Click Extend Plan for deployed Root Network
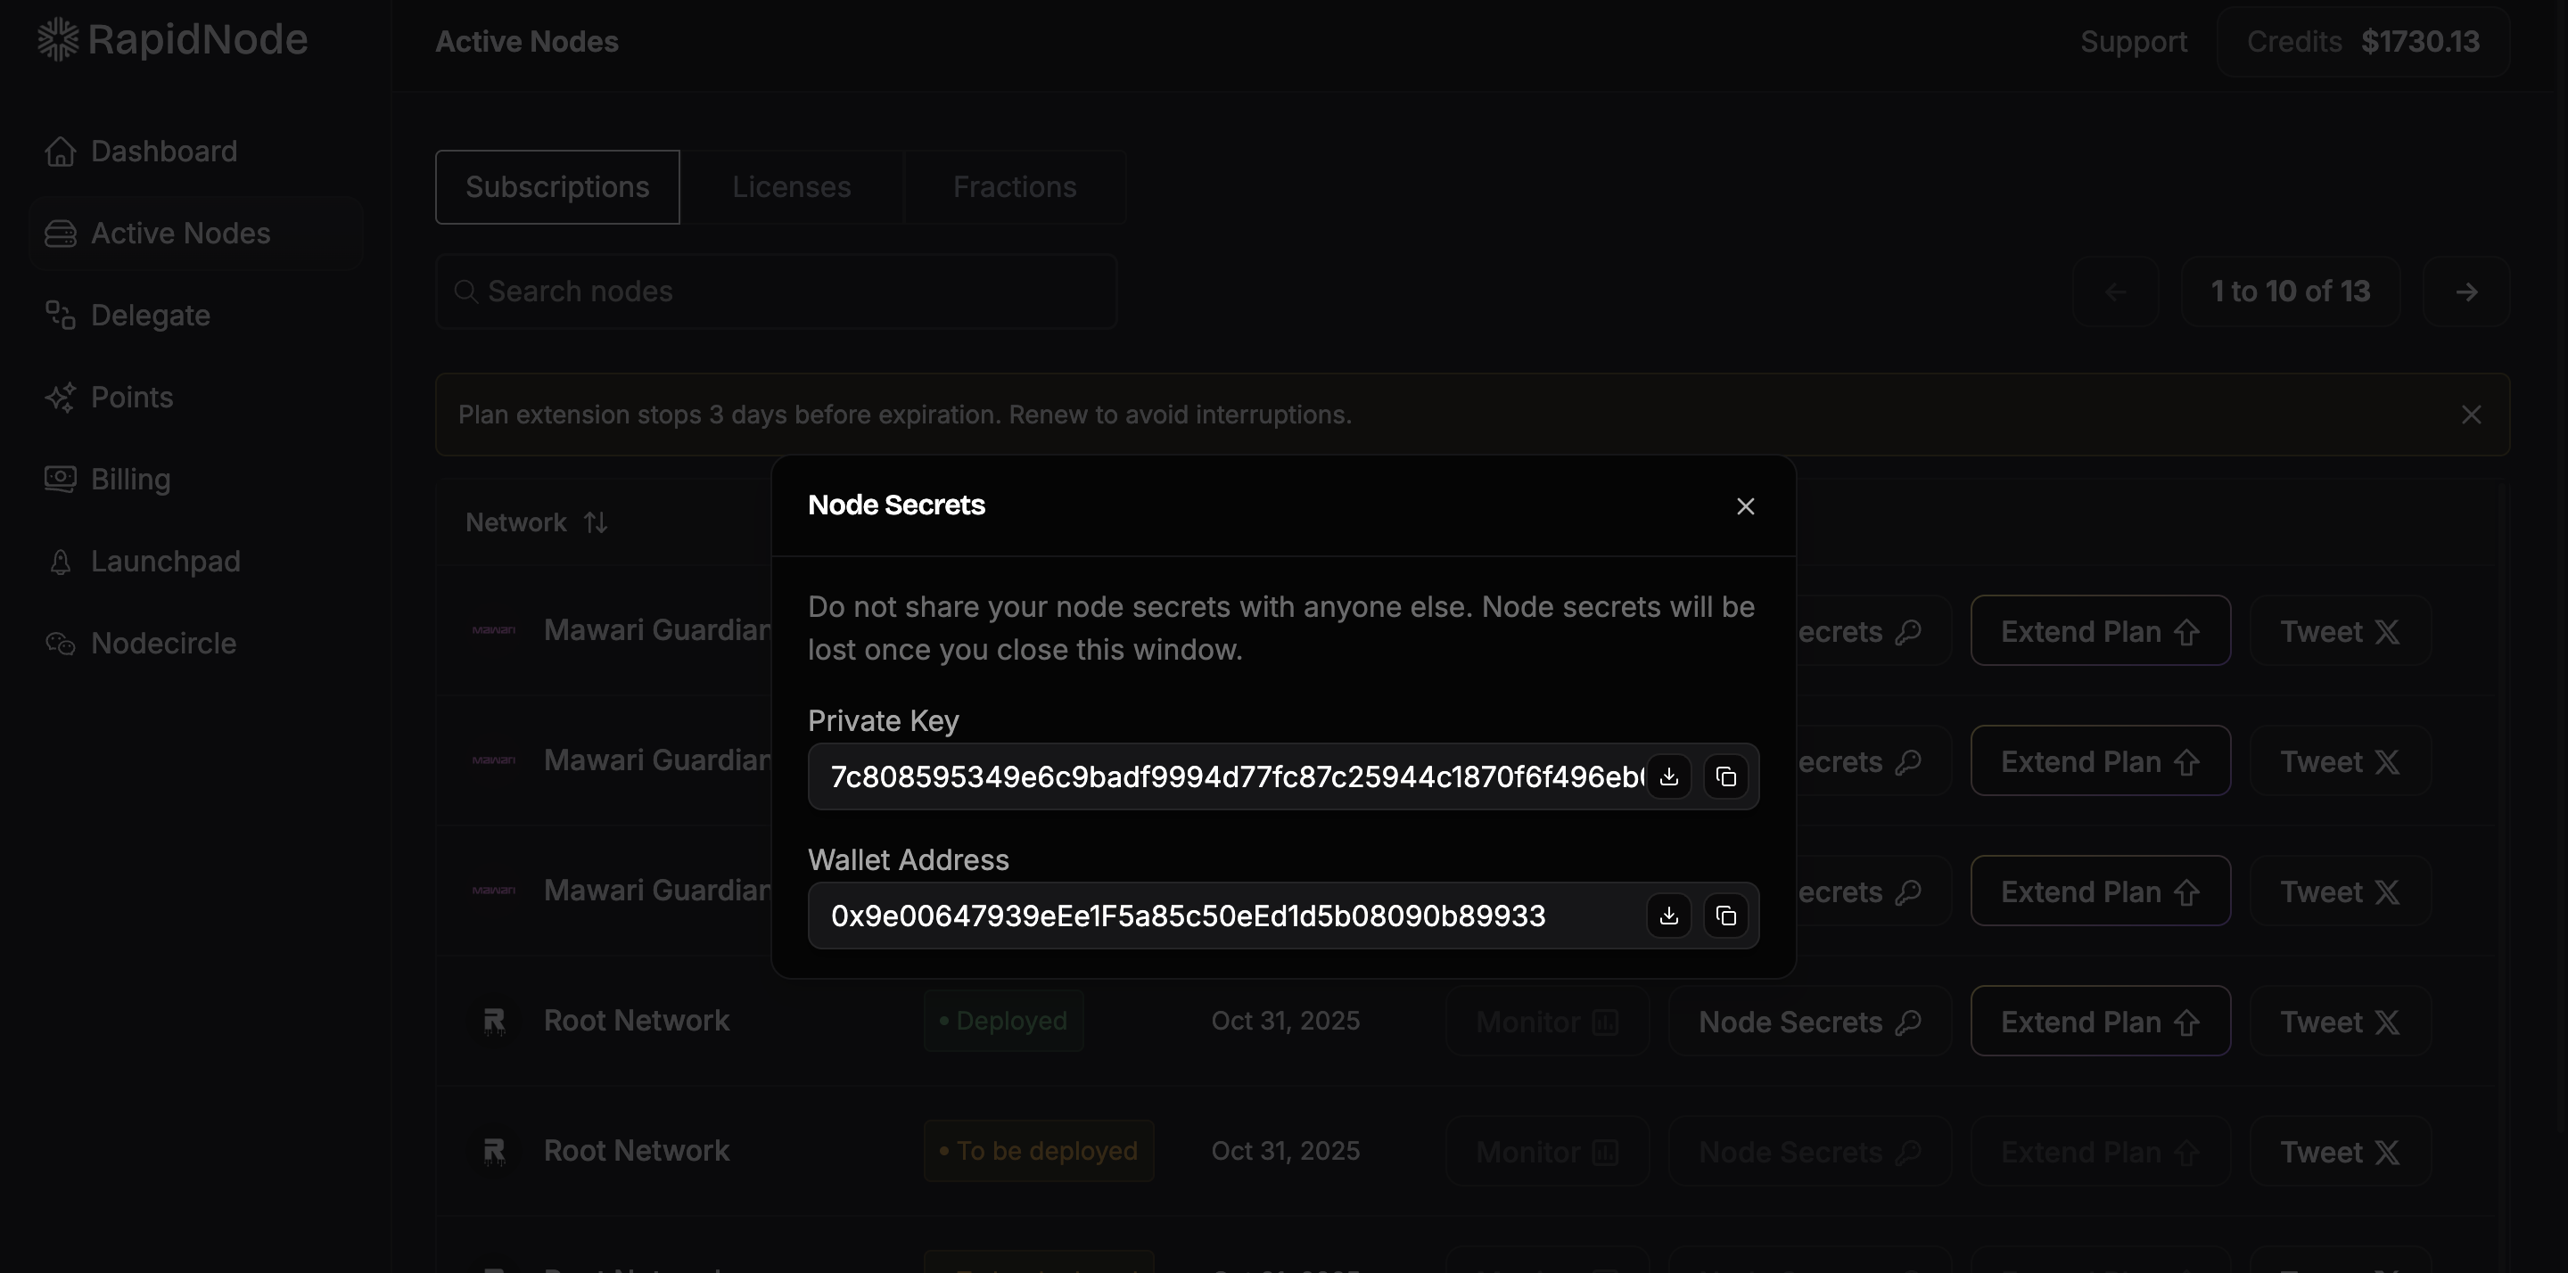Image resolution: width=2568 pixels, height=1273 pixels. (x=2100, y=1022)
